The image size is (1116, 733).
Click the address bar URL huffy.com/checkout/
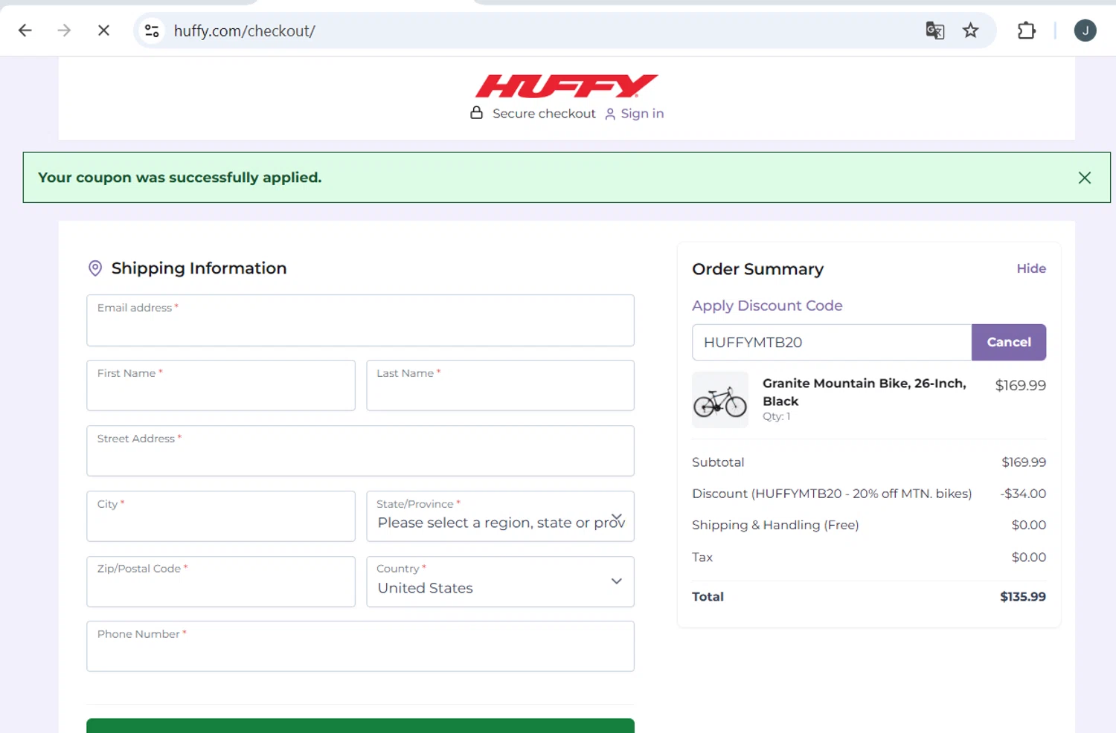(x=245, y=30)
